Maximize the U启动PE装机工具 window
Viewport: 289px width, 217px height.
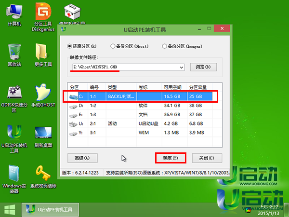click(209, 28)
